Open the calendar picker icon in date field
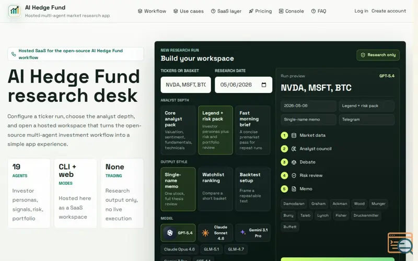 (x=264, y=85)
